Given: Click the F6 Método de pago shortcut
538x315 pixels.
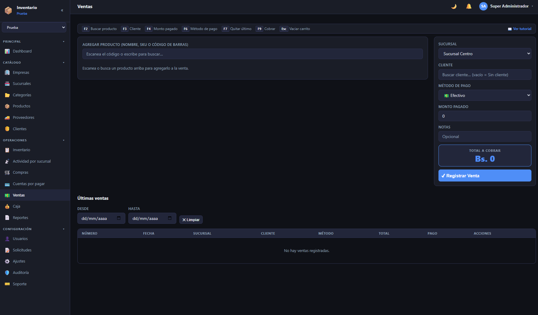Looking at the screenshot, I should [199, 29].
